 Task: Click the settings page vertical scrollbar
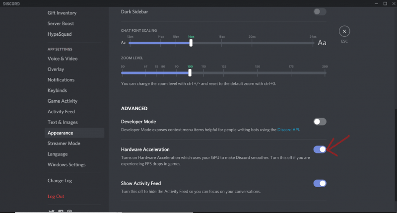(396, 154)
